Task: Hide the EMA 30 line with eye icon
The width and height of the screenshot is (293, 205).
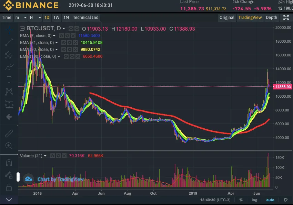Action: pos(64,50)
